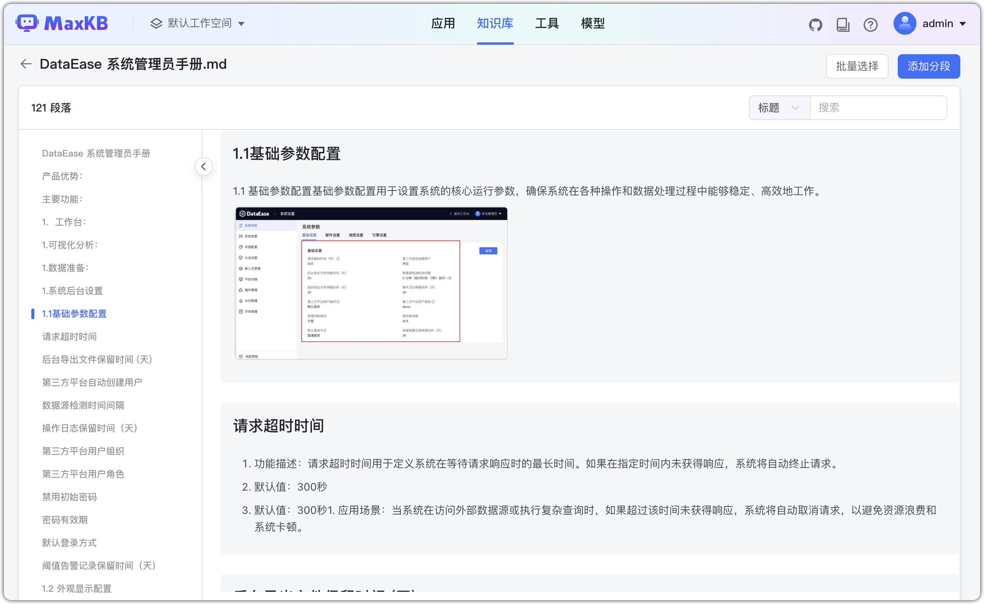Open the documentation book icon
This screenshot has width=984, height=604.
pyautogui.click(x=843, y=25)
